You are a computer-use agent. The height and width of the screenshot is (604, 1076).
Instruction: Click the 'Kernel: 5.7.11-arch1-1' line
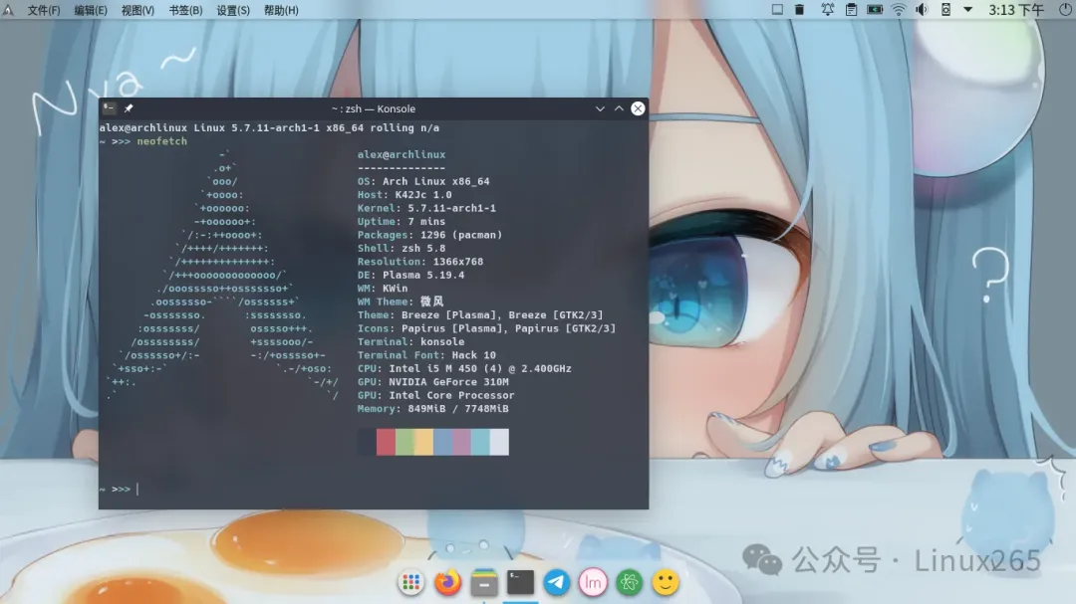pyautogui.click(x=426, y=208)
